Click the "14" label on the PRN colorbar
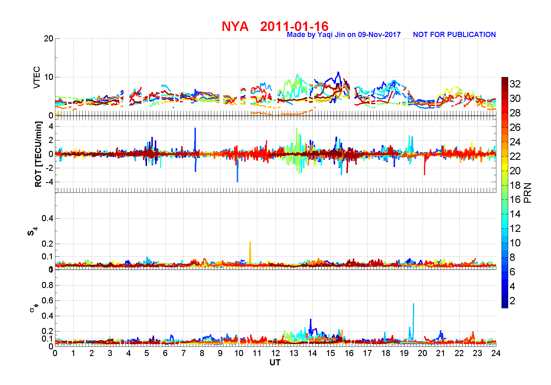 point(515,214)
